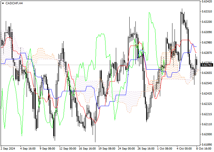
Task: Select the 24 Sep 00:00 time label
Action: (x=126, y=148)
